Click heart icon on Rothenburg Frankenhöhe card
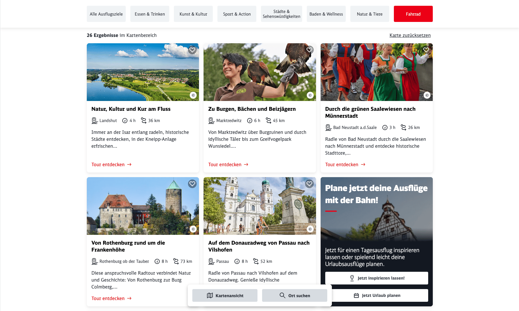The width and height of the screenshot is (519, 311). click(x=192, y=184)
